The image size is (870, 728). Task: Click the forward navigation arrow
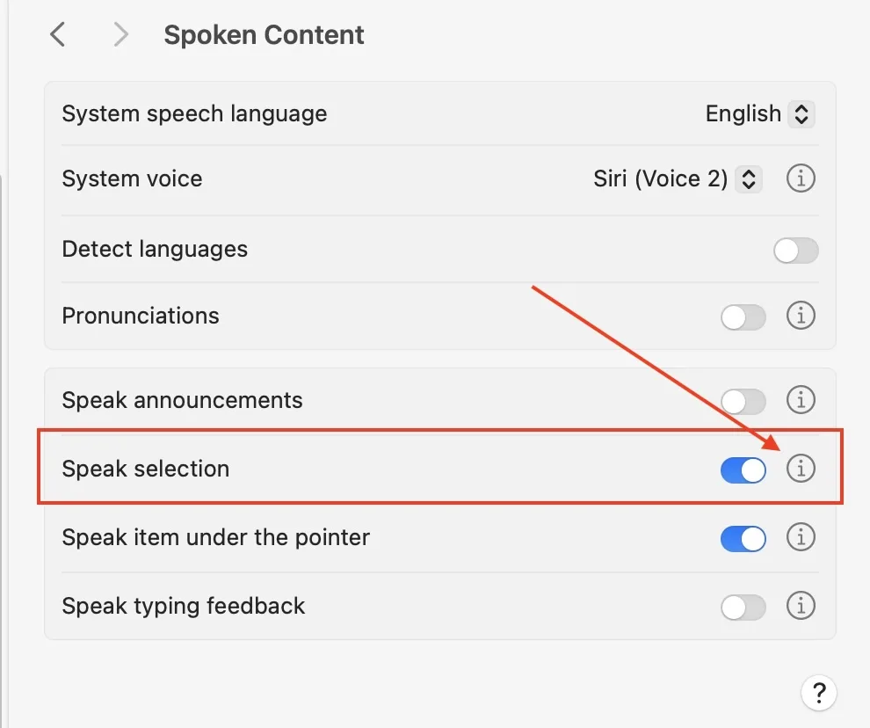pyautogui.click(x=120, y=34)
